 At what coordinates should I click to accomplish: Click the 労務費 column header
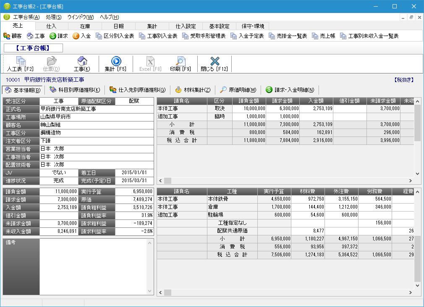(375, 191)
